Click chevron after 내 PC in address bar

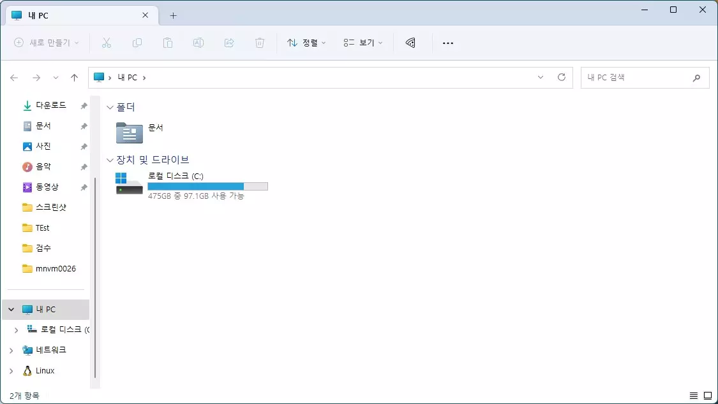(x=144, y=78)
